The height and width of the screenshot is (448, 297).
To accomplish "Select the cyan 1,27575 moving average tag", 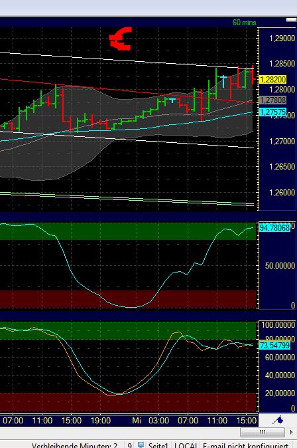I will click(x=272, y=112).
